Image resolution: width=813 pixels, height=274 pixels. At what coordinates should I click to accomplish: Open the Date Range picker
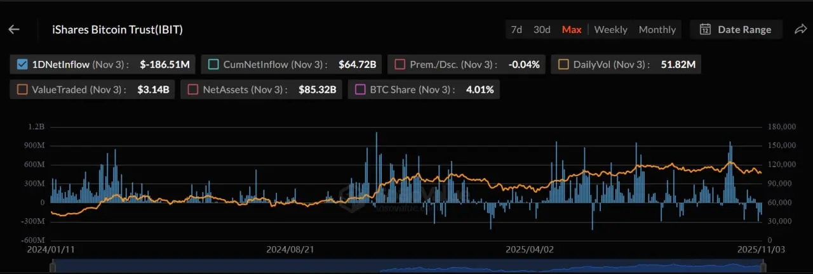[736, 29]
